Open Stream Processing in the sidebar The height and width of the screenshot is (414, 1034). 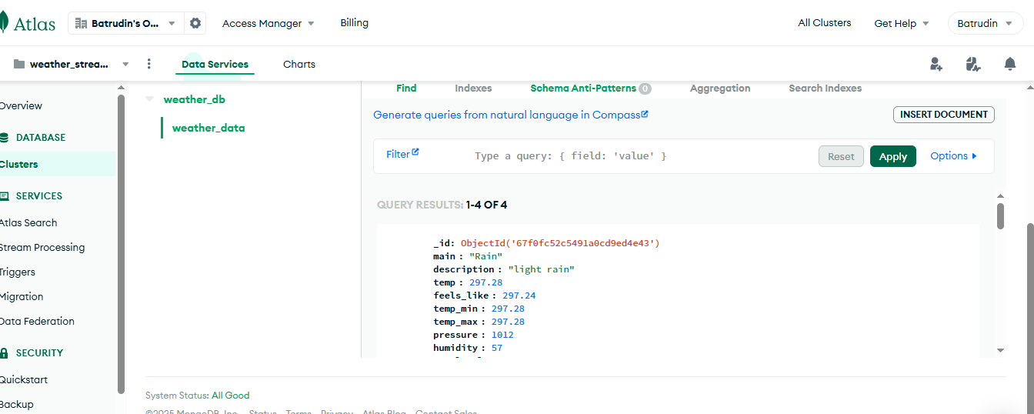coord(42,247)
